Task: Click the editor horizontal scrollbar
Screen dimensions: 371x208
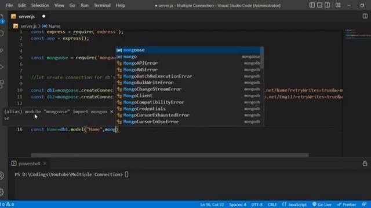Action: pyautogui.click(x=170, y=155)
